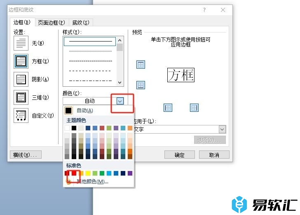The width and height of the screenshot is (300, 215).
Task: Pick the white theme color swatch
Action: [x=67, y=128]
